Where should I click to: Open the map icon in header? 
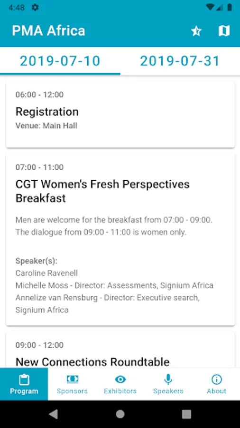(x=224, y=31)
